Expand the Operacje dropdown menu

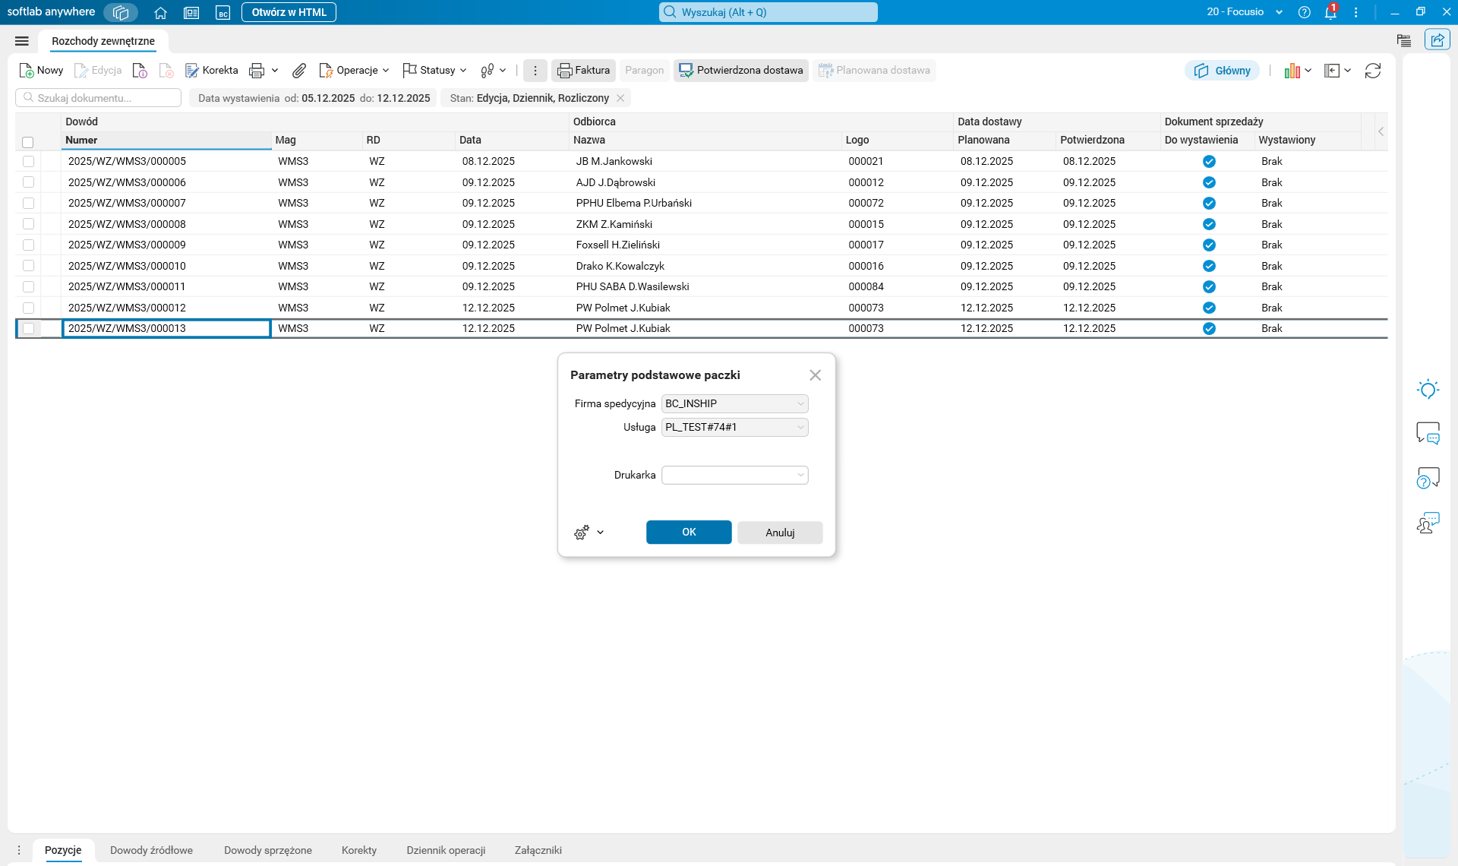[x=356, y=71]
